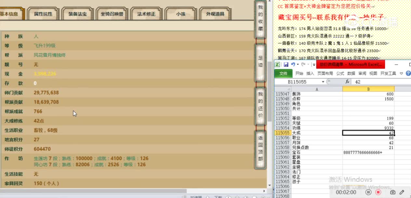
Task: Save the Excel workbook via floppy icon
Action: pyautogui.click(x=286, y=64)
